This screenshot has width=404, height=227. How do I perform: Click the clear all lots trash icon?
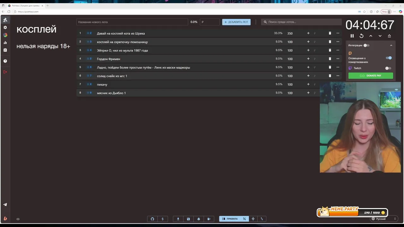[209, 219]
